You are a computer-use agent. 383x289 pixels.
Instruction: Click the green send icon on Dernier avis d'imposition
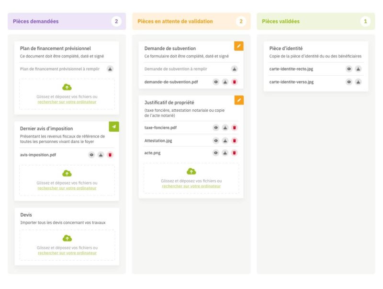(x=114, y=127)
